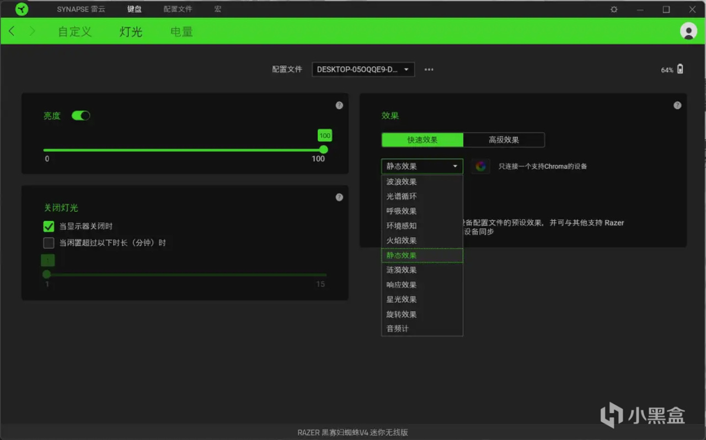Close the Synapse window
This screenshot has height=440, width=706.
click(x=693, y=9)
